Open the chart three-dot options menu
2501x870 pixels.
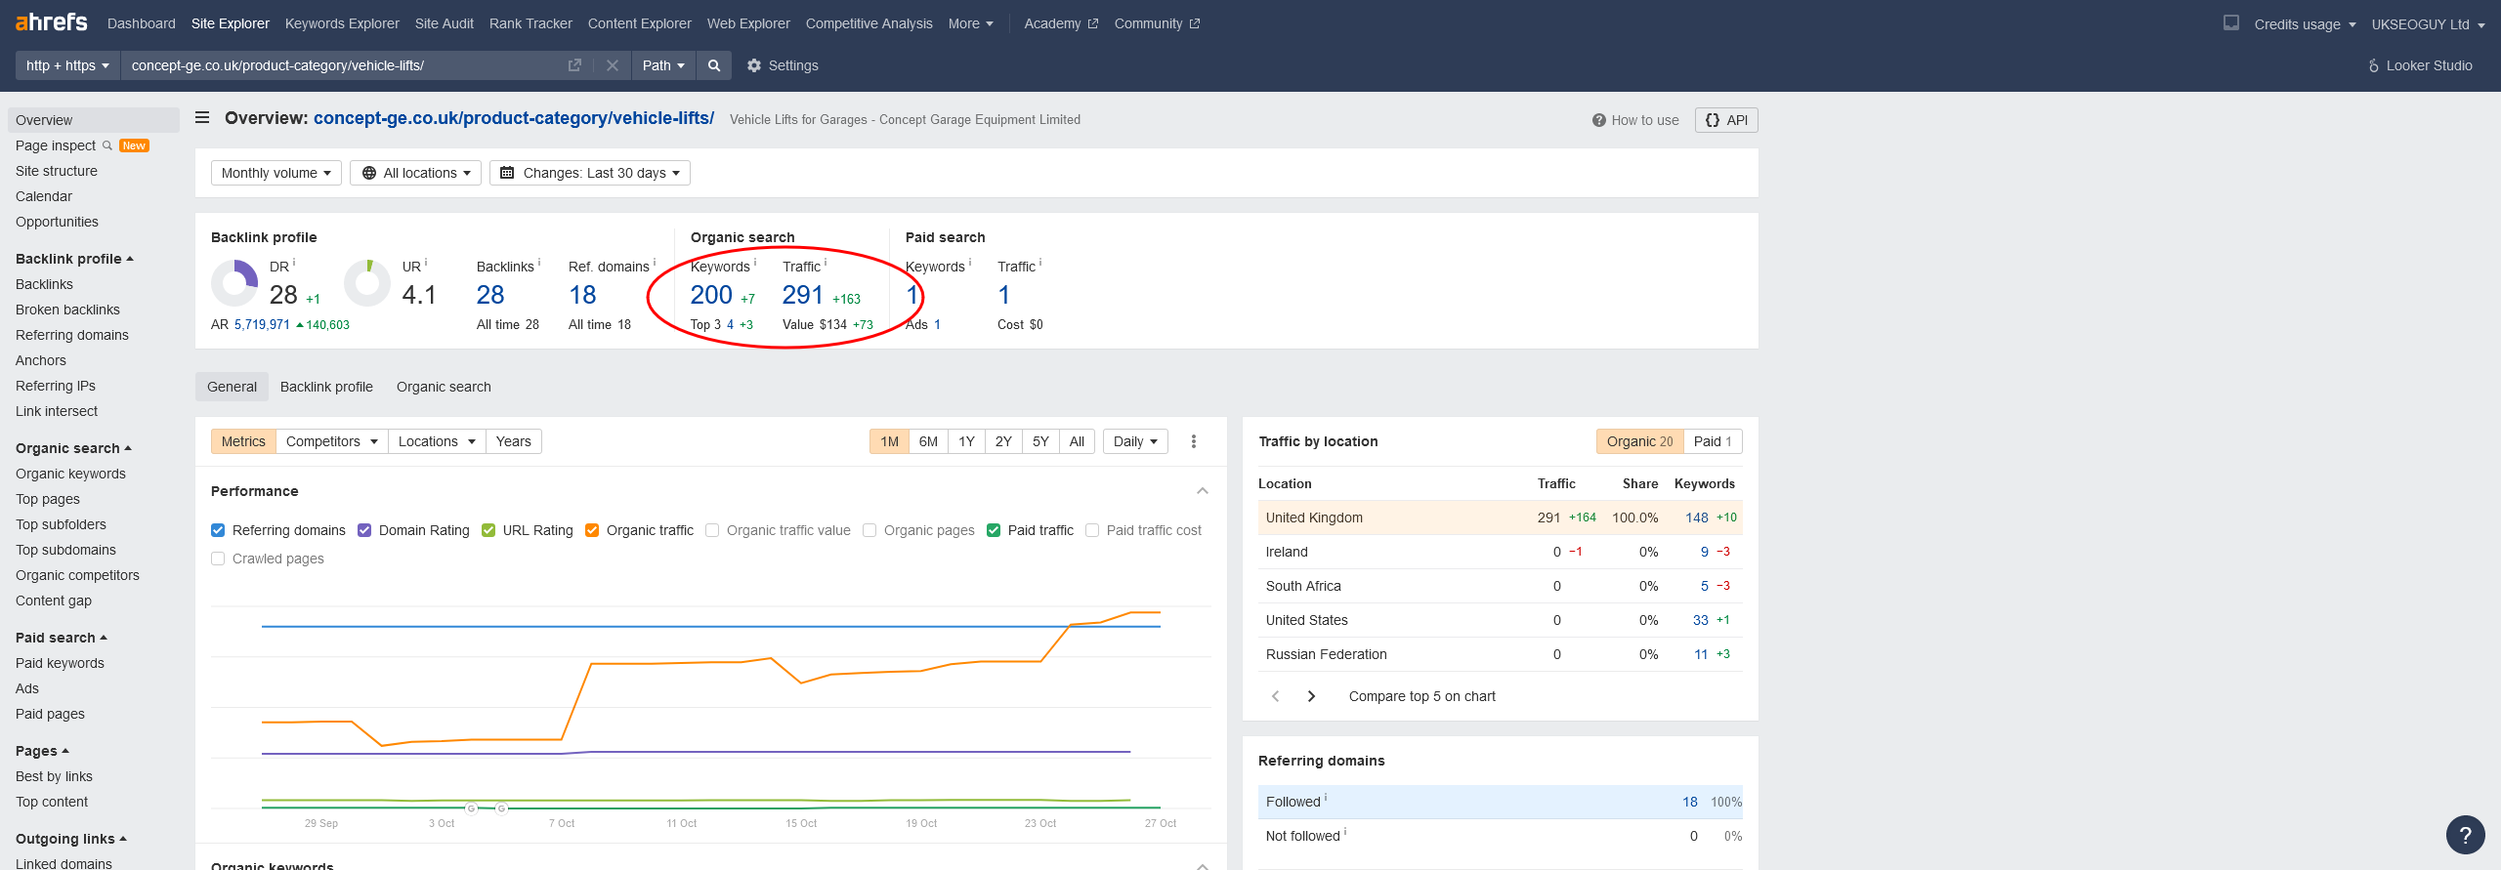click(1193, 441)
